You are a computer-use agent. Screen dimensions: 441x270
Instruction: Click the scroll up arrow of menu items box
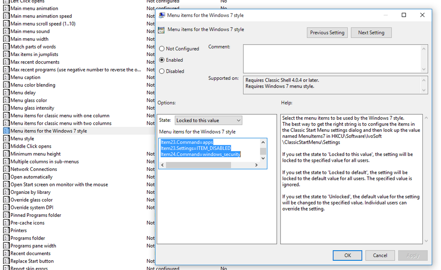263,142
